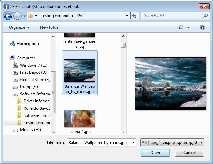The height and width of the screenshot is (164, 213).
Task: Select Balance_Wallpaper_by_nxxos.jpg thumbnail
Action: coord(79,71)
